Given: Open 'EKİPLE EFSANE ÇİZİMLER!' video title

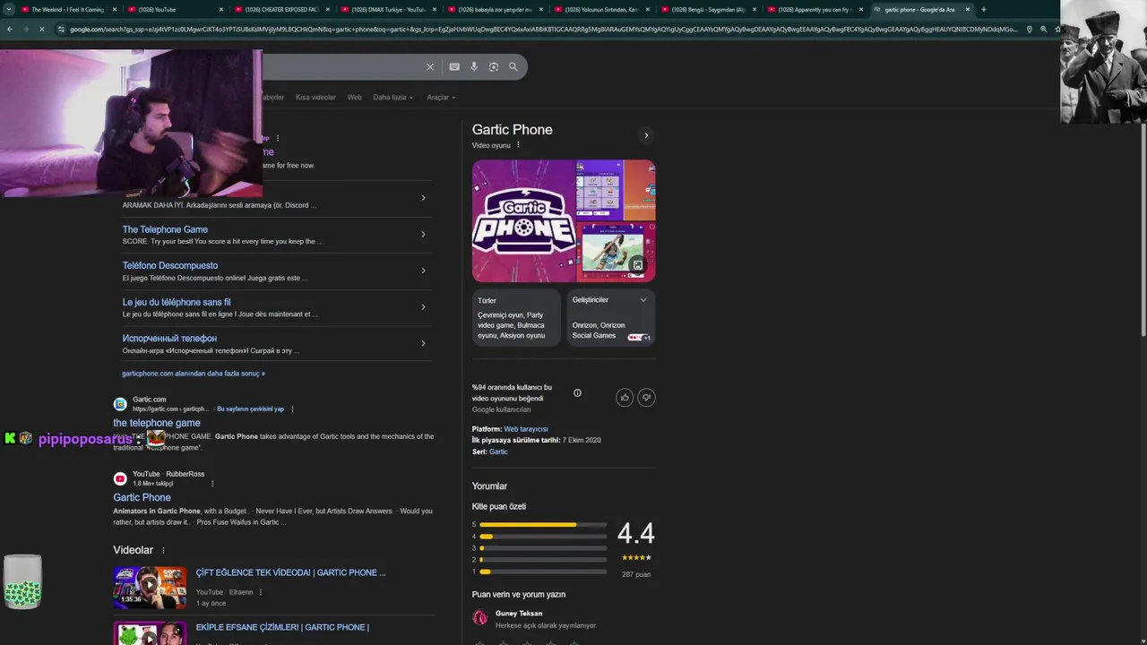Looking at the screenshot, I should pyautogui.click(x=282, y=627).
